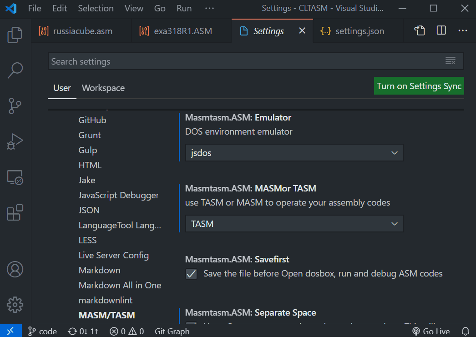Open notifications bell
This screenshot has width=476, height=337.
pos(466,331)
